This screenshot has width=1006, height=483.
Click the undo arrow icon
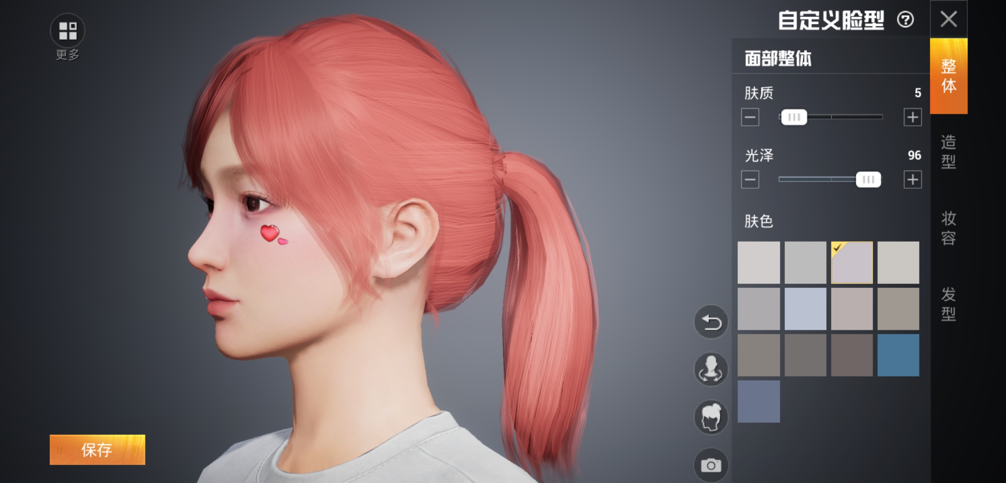[711, 322]
